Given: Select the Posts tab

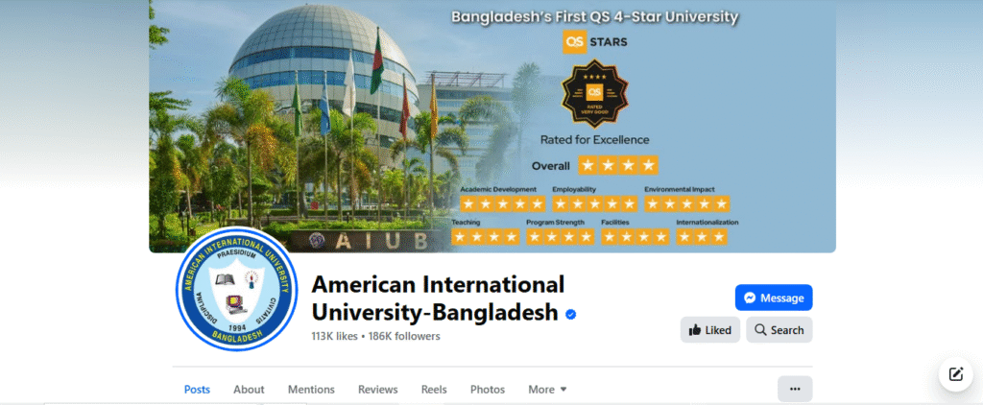Looking at the screenshot, I should [197, 390].
